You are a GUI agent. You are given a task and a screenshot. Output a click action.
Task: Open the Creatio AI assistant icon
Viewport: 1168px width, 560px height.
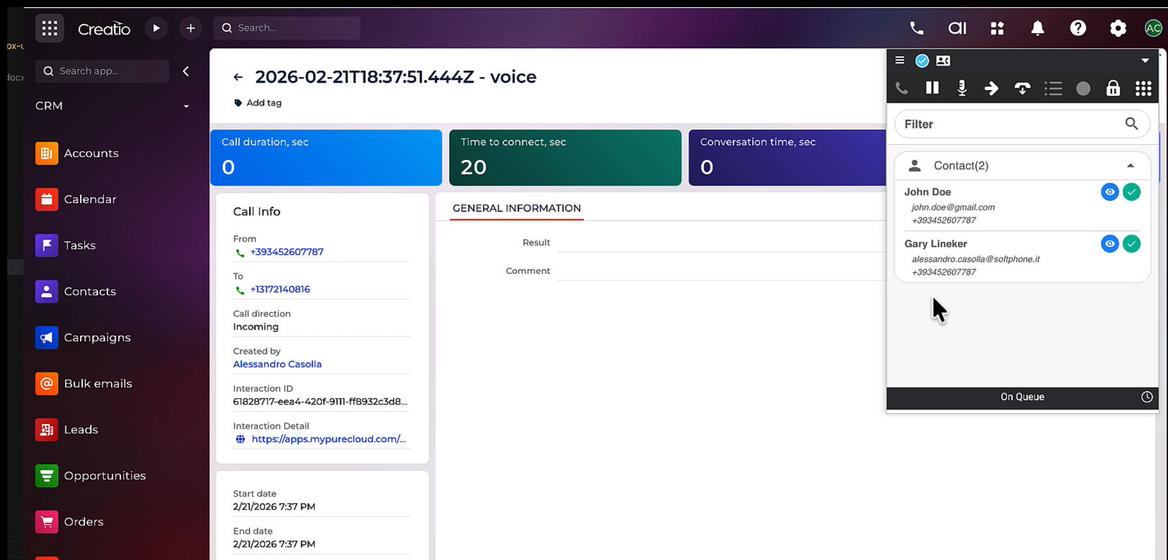pos(957,28)
